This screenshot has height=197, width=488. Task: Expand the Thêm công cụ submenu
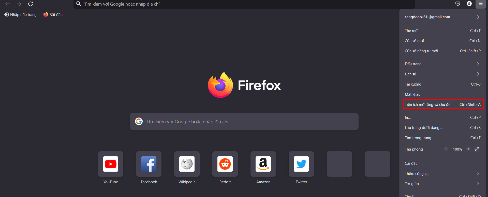[442, 173]
